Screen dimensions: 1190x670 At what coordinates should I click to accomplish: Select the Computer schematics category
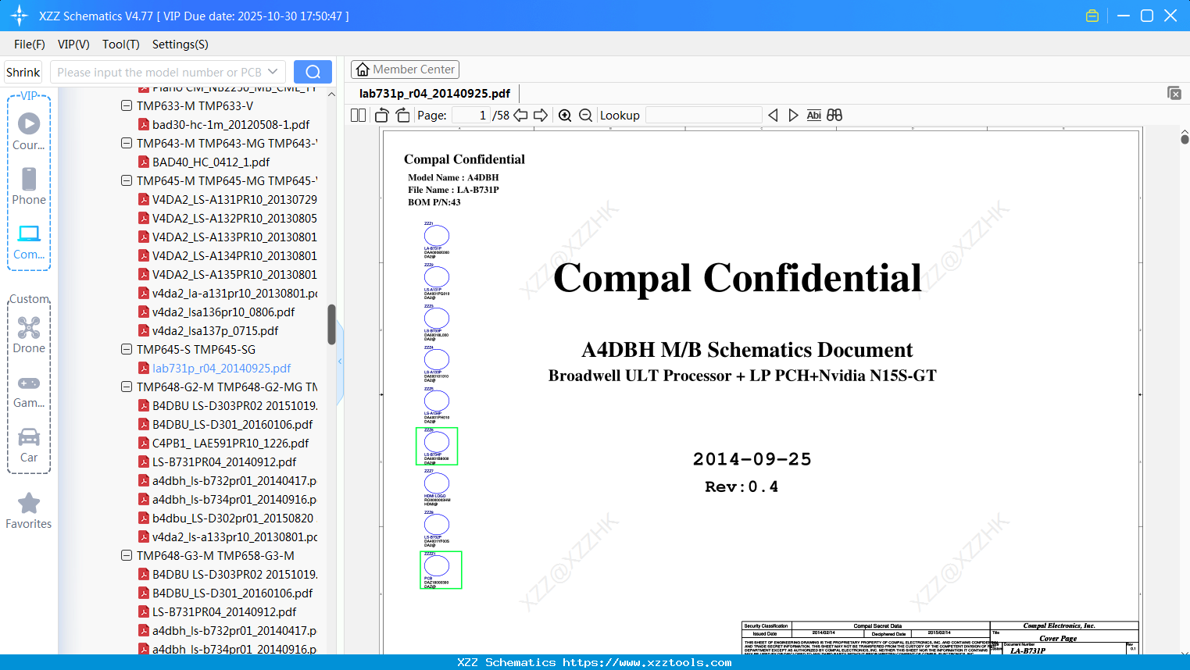(29, 241)
